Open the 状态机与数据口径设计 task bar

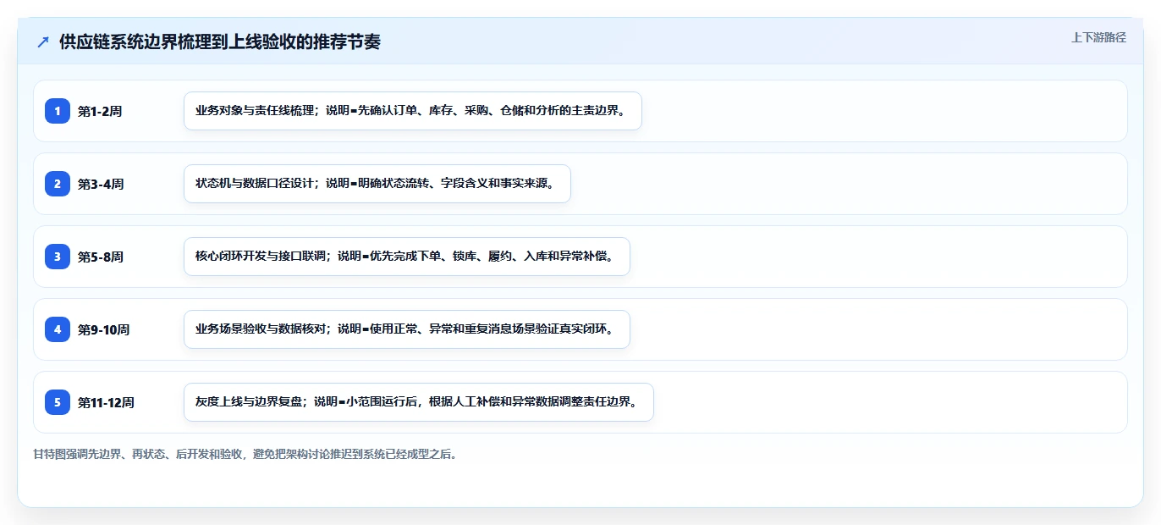tap(377, 184)
